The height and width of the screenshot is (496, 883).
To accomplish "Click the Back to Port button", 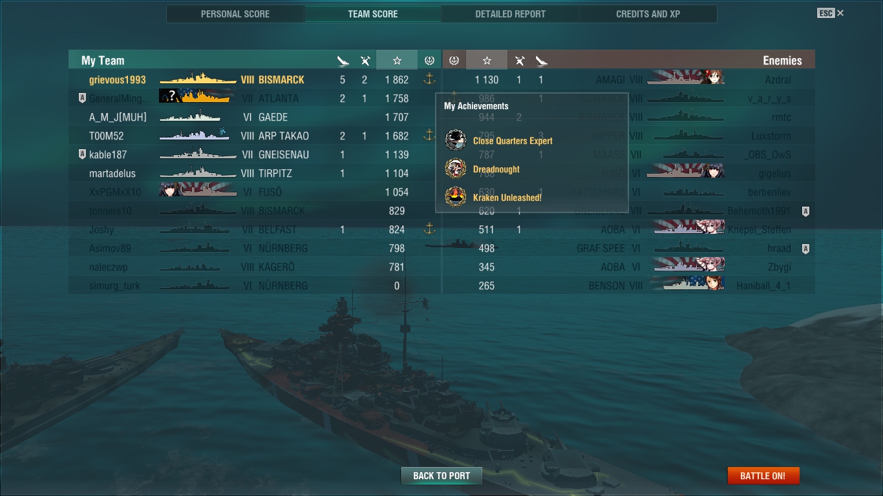I will click(x=441, y=476).
